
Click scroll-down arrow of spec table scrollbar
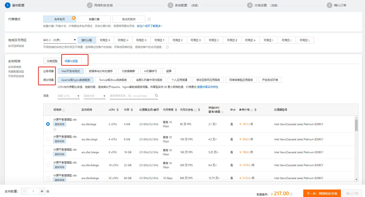[x=356, y=180]
